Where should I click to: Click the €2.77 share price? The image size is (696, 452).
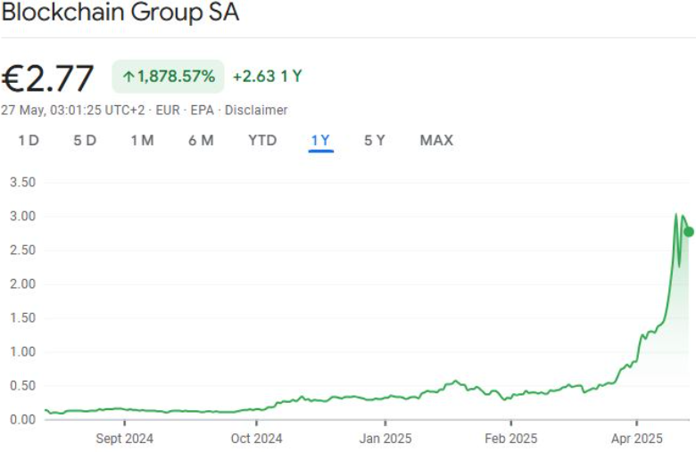[x=47, y=78]
